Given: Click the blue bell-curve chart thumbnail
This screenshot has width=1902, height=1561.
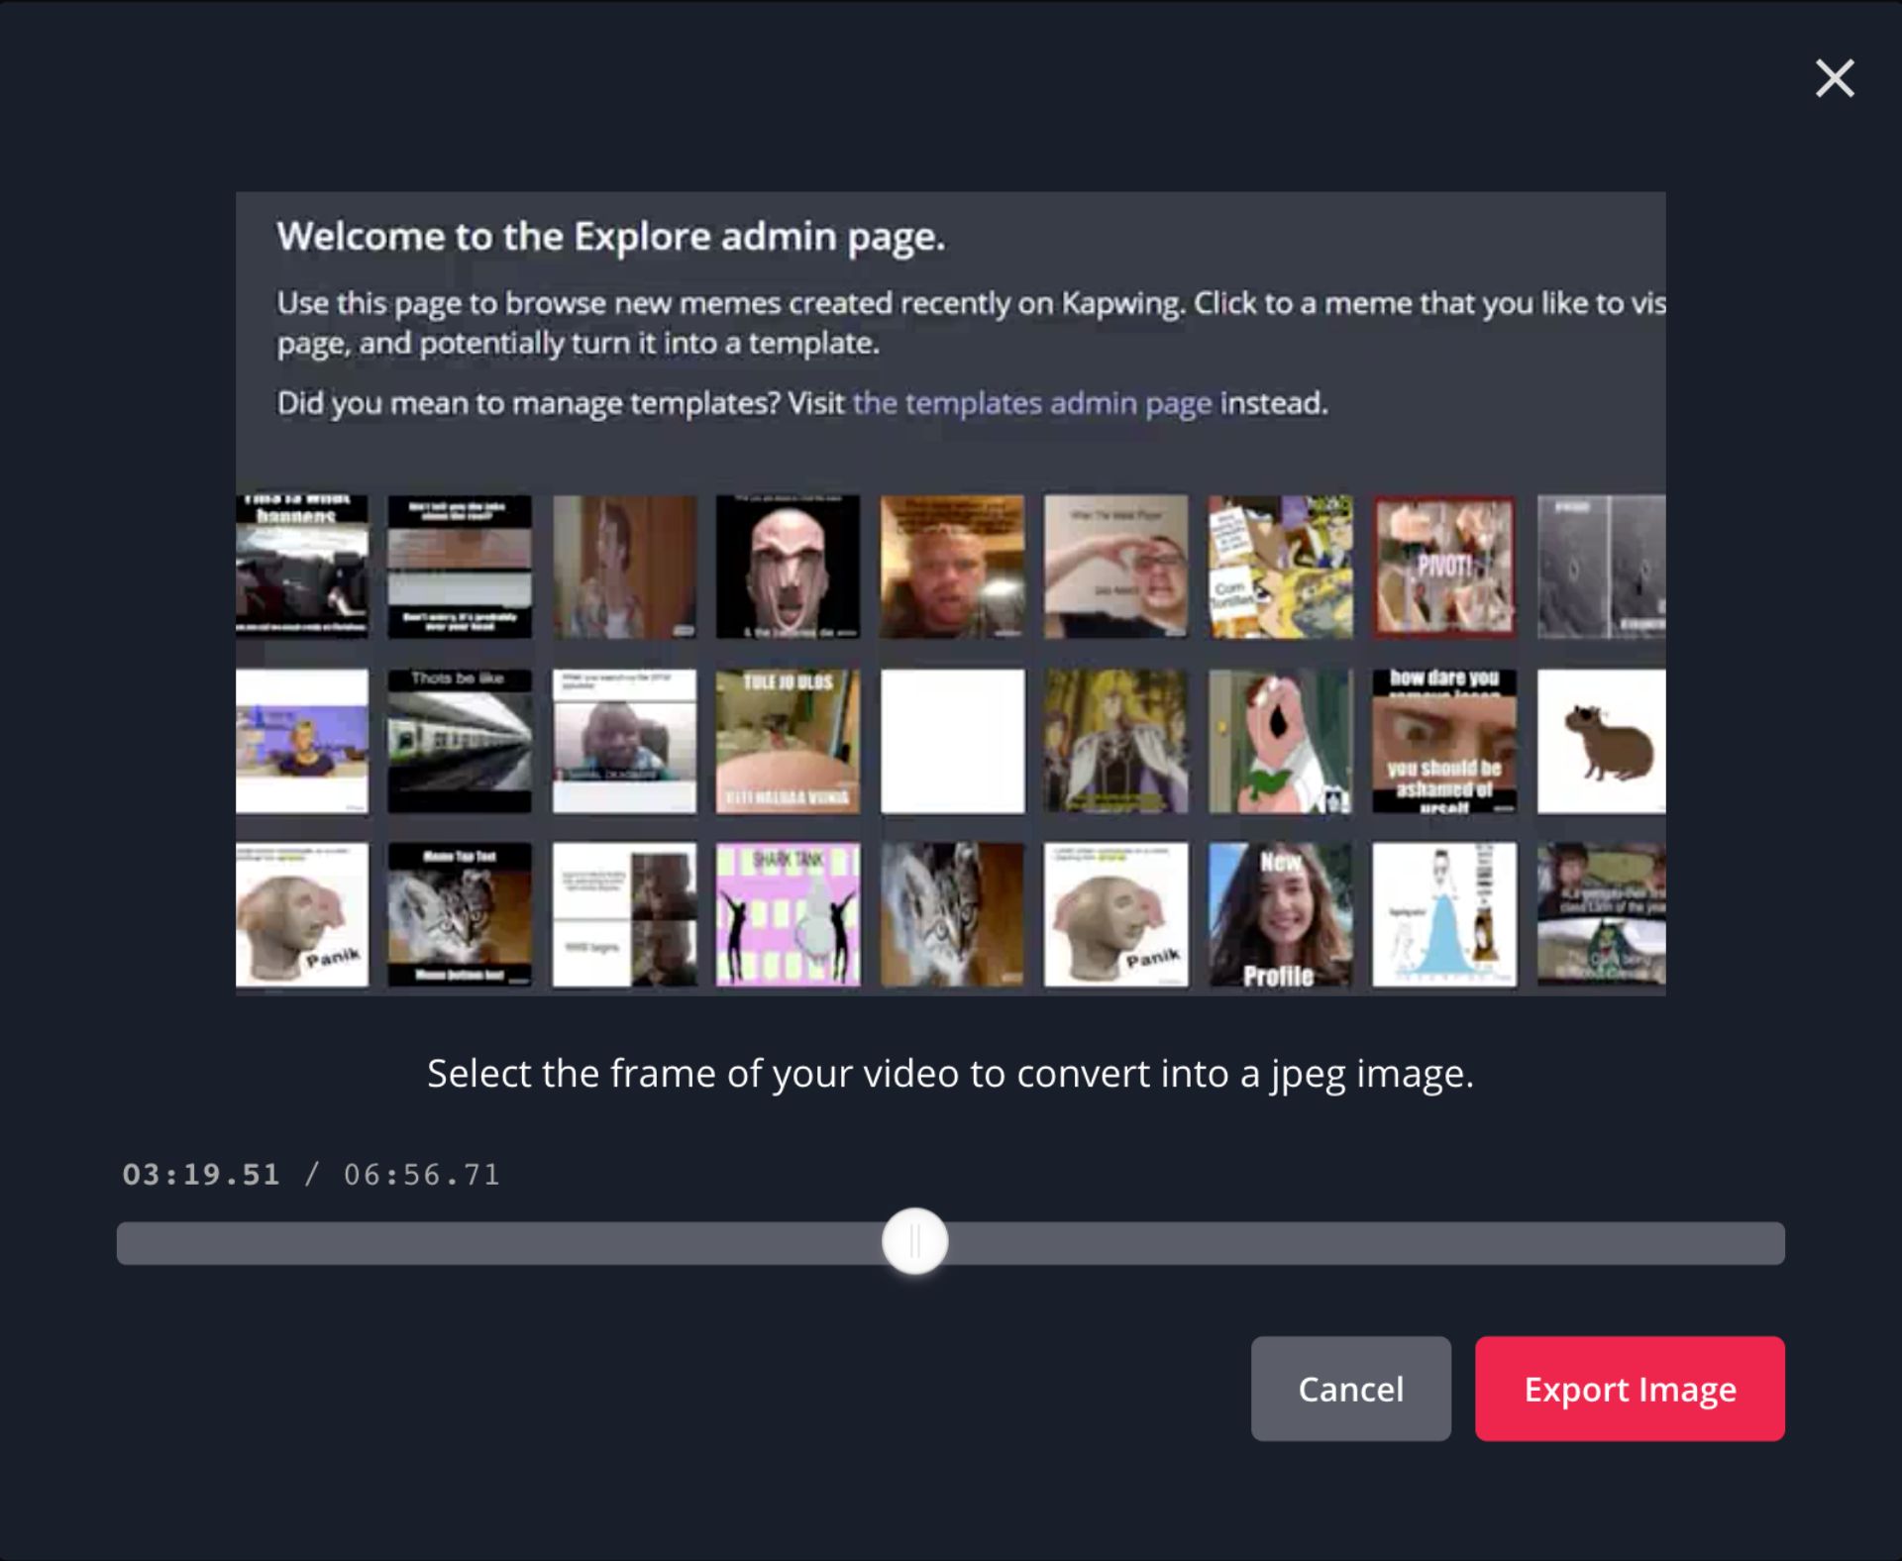Looking at the screenshot, I should pos(1443,914).
